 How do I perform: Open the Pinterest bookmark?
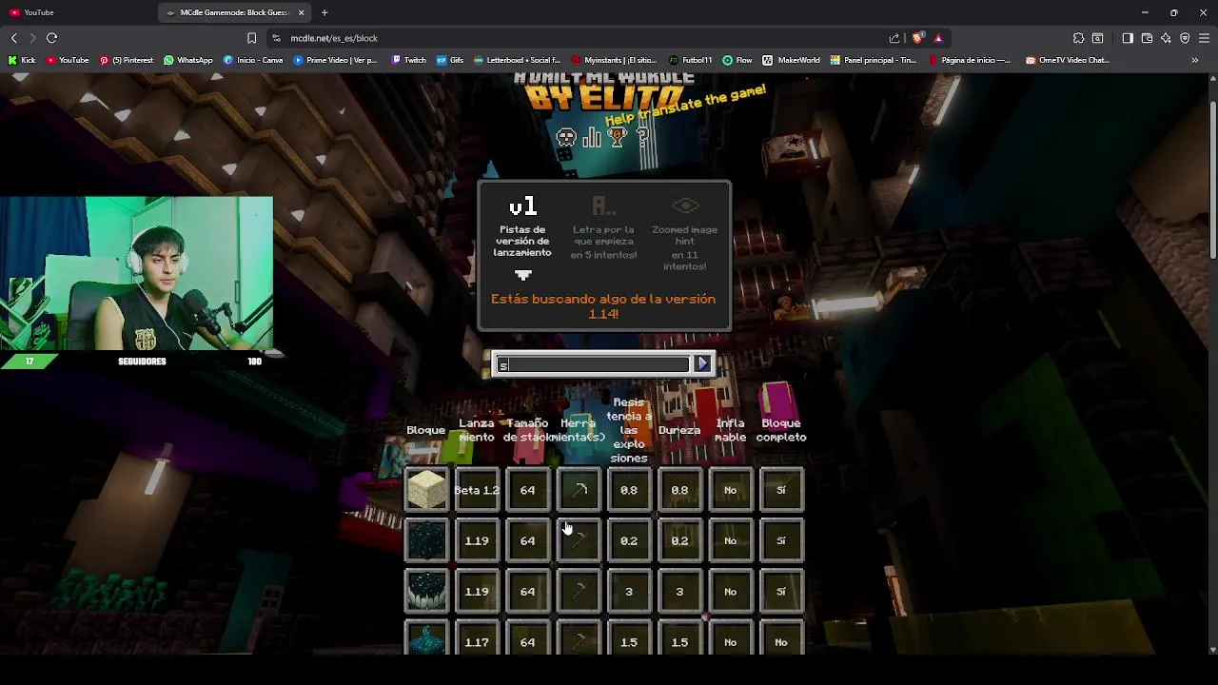click(126, 60)
